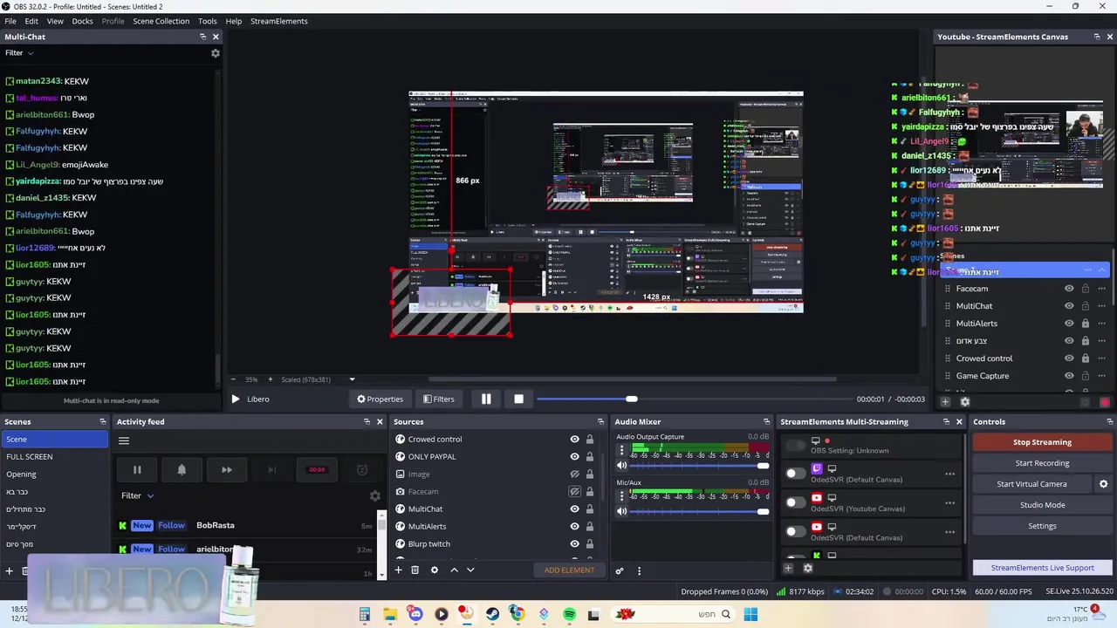Open source properties gear in Sources dock
The height and width of the screenshot is (628, 1117).
434,570
